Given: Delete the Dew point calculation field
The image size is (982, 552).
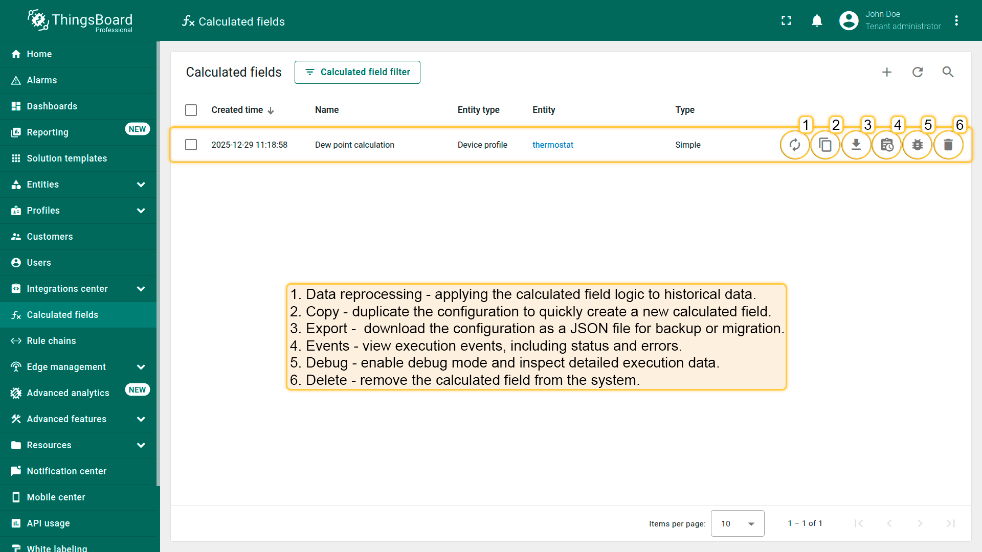Looking at the screenshot, I should coord(948,145).
